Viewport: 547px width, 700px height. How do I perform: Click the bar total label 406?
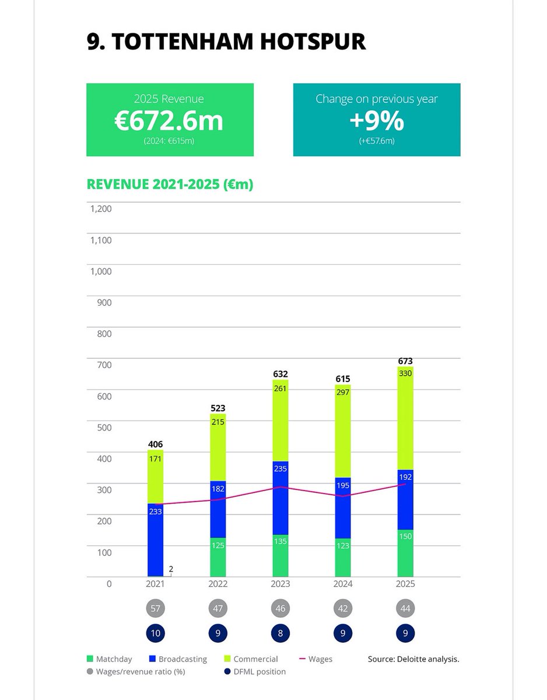point(155,444)
